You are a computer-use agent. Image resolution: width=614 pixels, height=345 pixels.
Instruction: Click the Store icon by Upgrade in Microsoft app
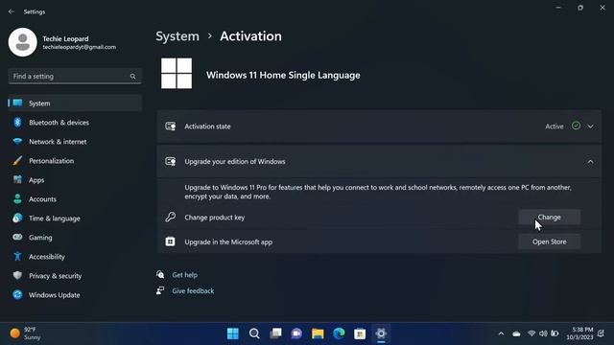171,241
